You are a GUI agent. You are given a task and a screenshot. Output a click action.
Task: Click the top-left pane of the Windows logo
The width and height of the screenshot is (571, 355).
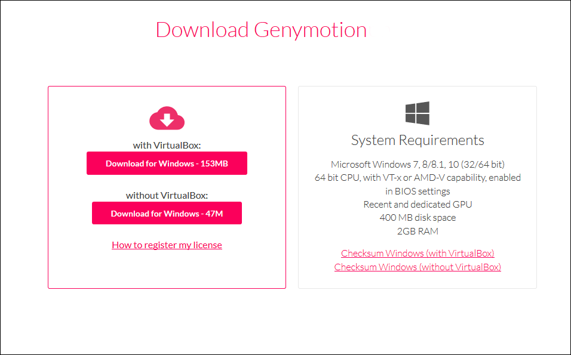pyautogui.click(x=411, y=107)
